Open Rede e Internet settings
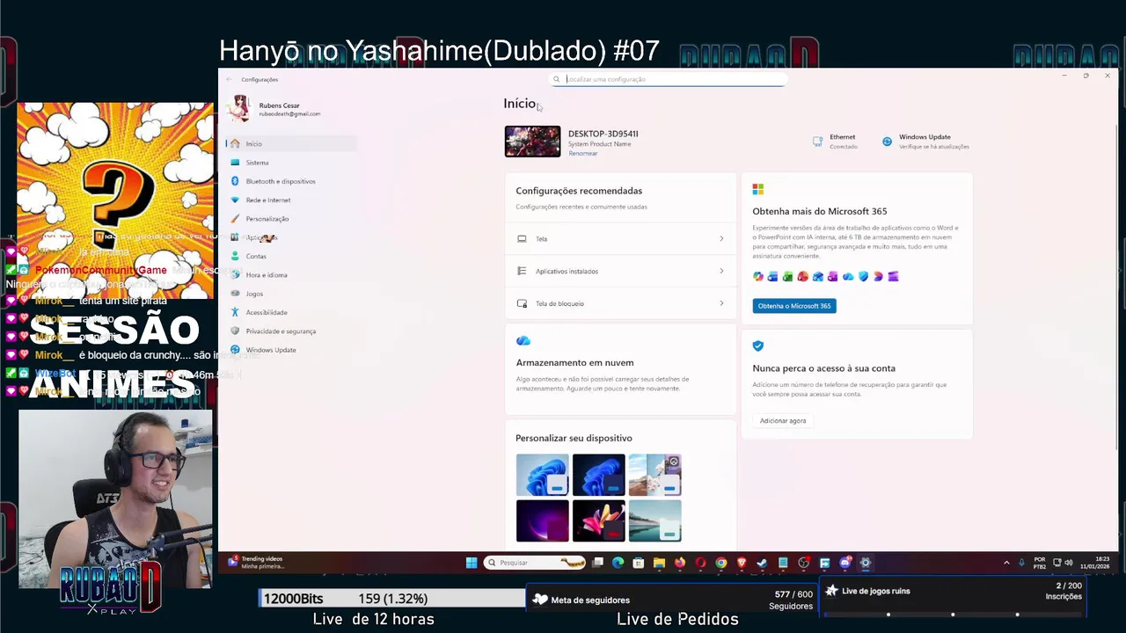The image size is (1126, 633). click(291, 200)
